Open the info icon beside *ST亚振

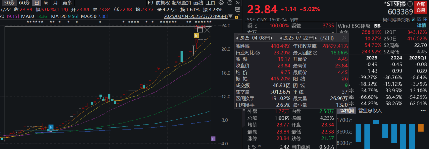410,4
